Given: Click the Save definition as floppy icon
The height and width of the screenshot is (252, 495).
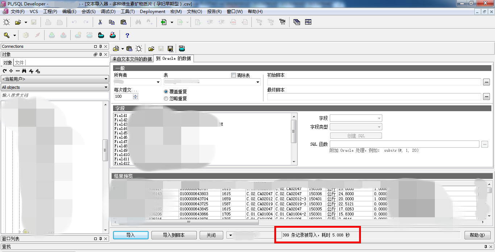Looking at the screenshot, I should click(170, 49).
